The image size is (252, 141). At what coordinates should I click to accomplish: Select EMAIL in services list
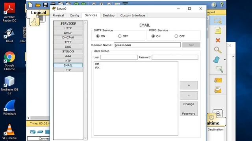pos(68,65)
